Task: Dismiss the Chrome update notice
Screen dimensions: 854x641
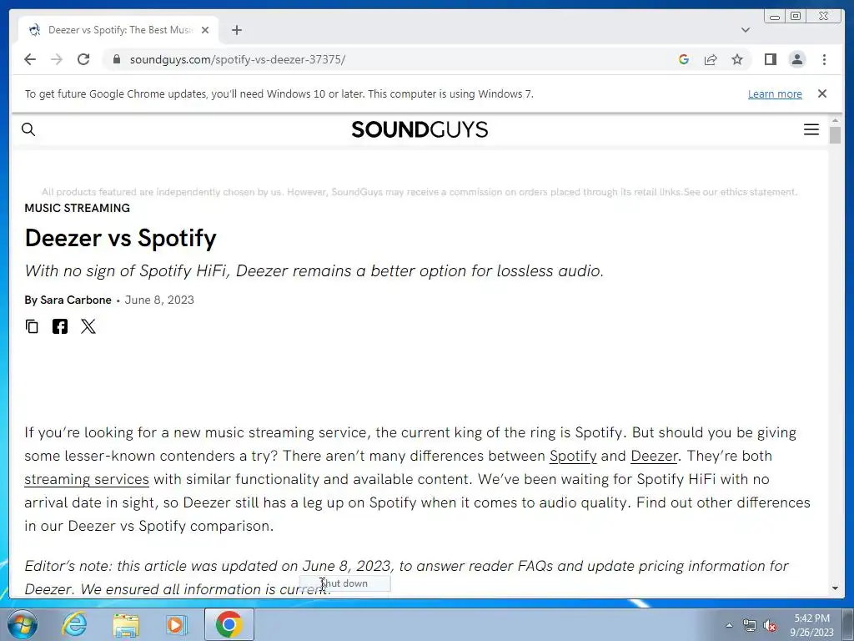Action: (x=821, y=93)
